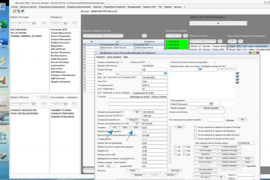This screenshot has width=270, height=180.
Task: Open the Situations d'avancement menu
Action: click(x=79, y=7)
